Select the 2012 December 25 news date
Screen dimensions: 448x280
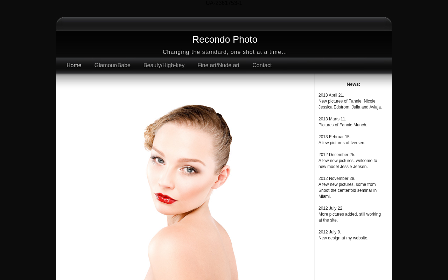337,155
